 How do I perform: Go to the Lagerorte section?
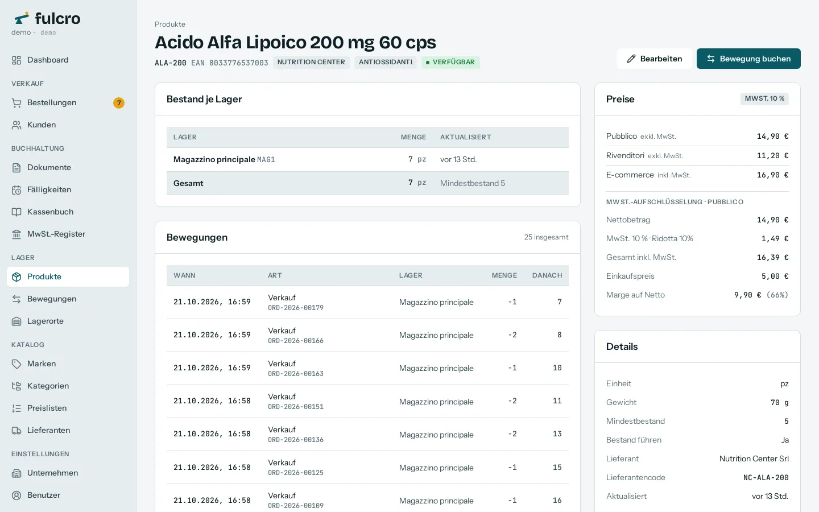(68, 321)
